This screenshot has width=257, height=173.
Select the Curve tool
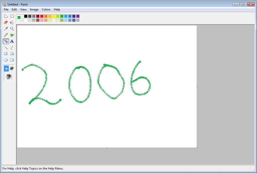coord(12,47)
